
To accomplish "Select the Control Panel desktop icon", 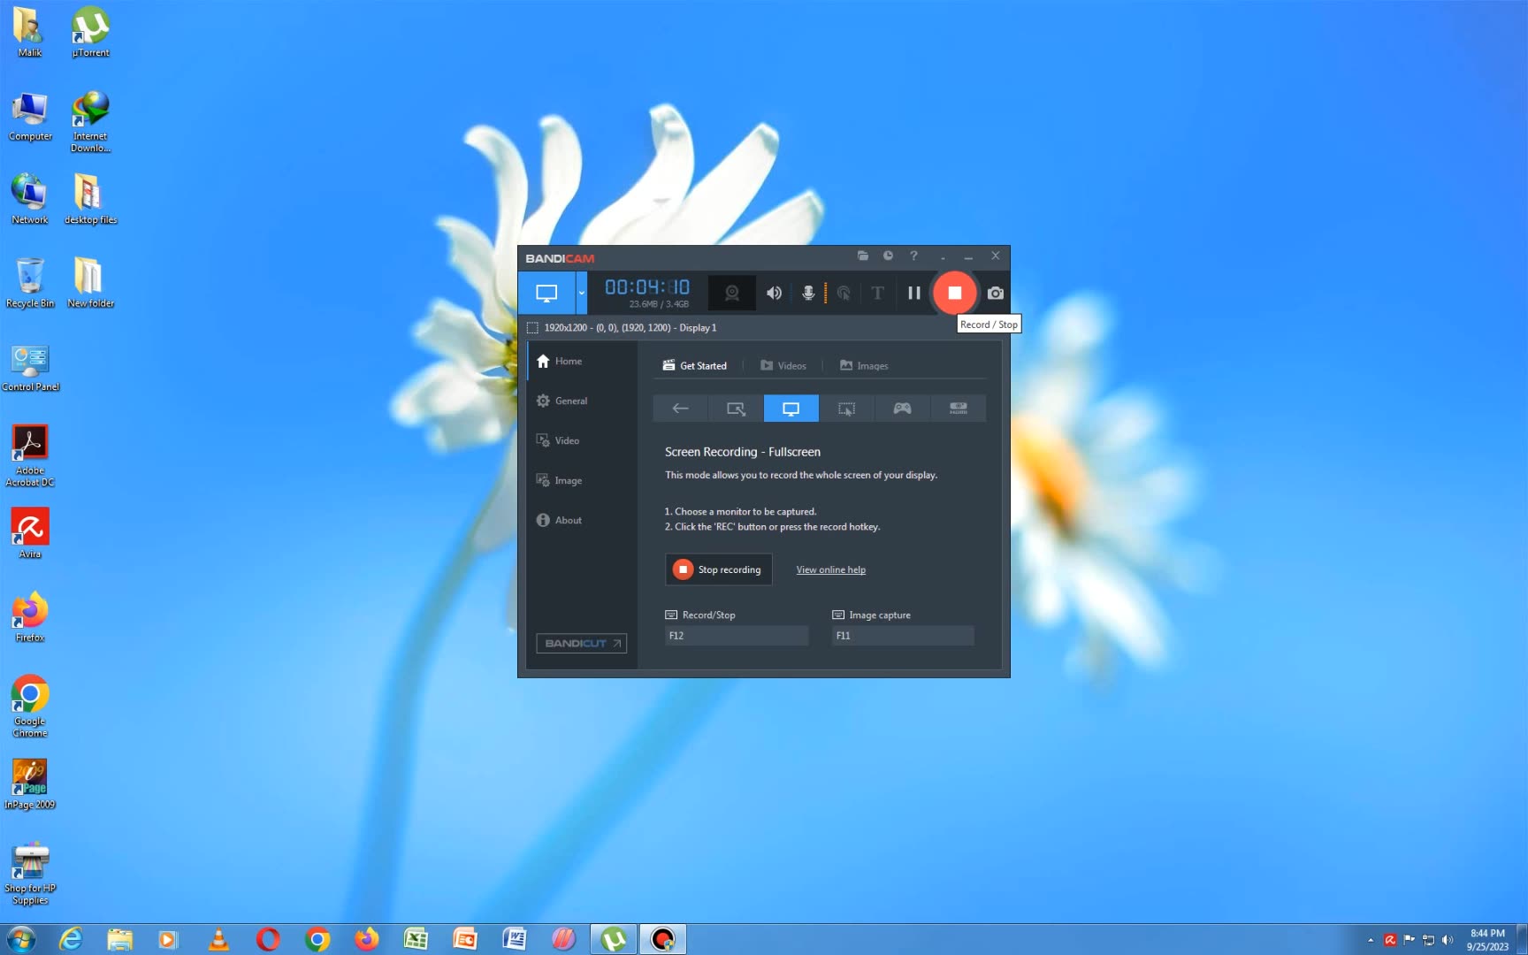I will [30, 368].
